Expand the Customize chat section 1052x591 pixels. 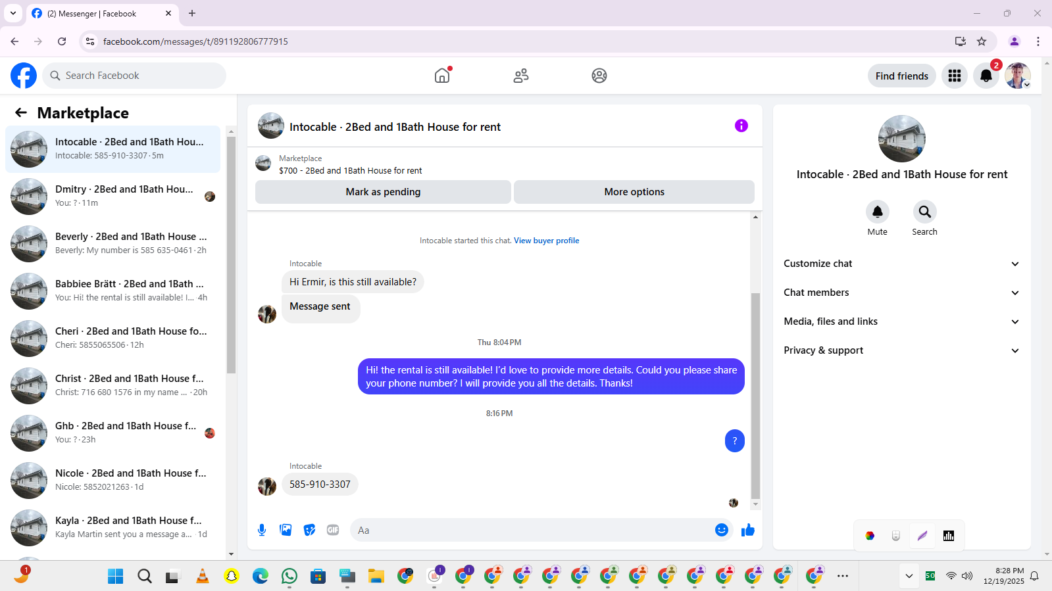[x=901, y=264]
